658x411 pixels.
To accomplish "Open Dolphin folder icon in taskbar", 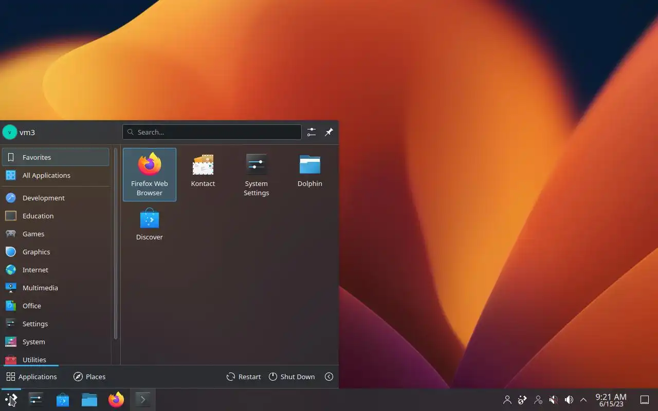I will [x=89, y=399].
